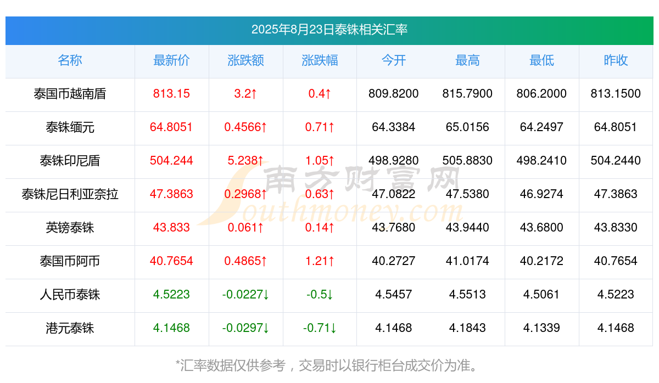Screen dimensions: 659x383
Task: Select the 最新价 column header
Action: pos(171,61)
